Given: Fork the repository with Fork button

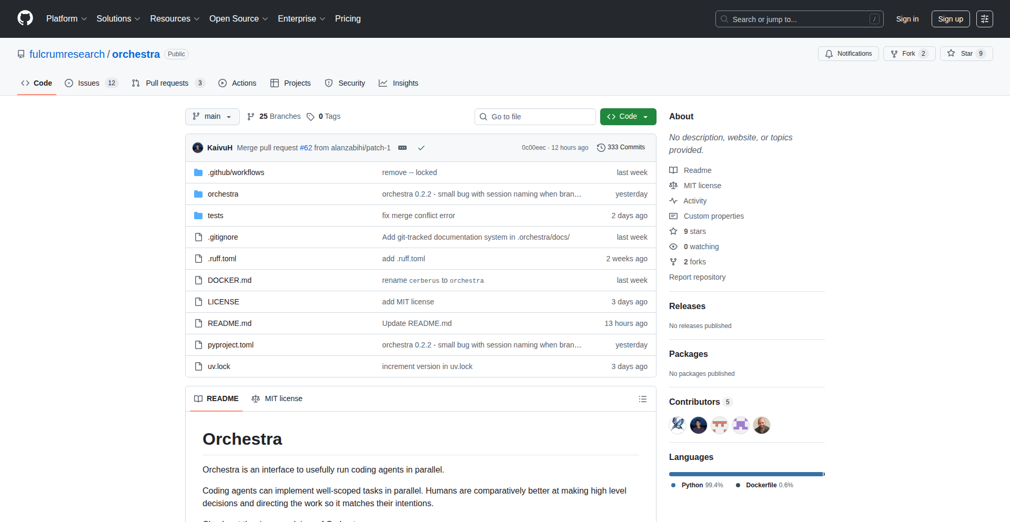Looking at the screenshot, I should pyautogui.click(x=910, y=54).
